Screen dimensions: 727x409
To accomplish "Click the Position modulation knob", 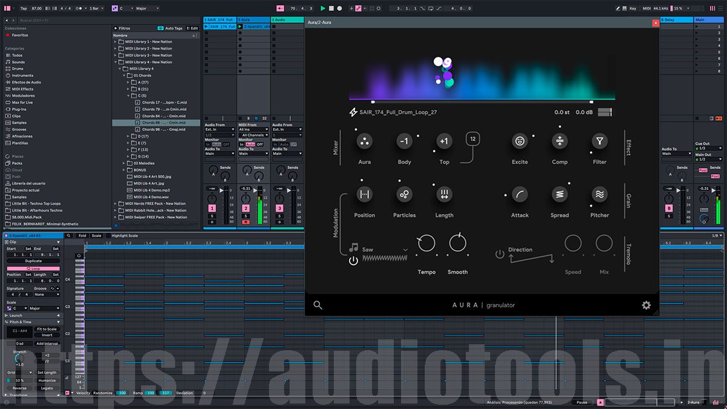I will coord(365,195).
